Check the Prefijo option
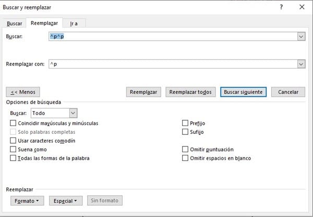The image size is (313, 217). 185,123
